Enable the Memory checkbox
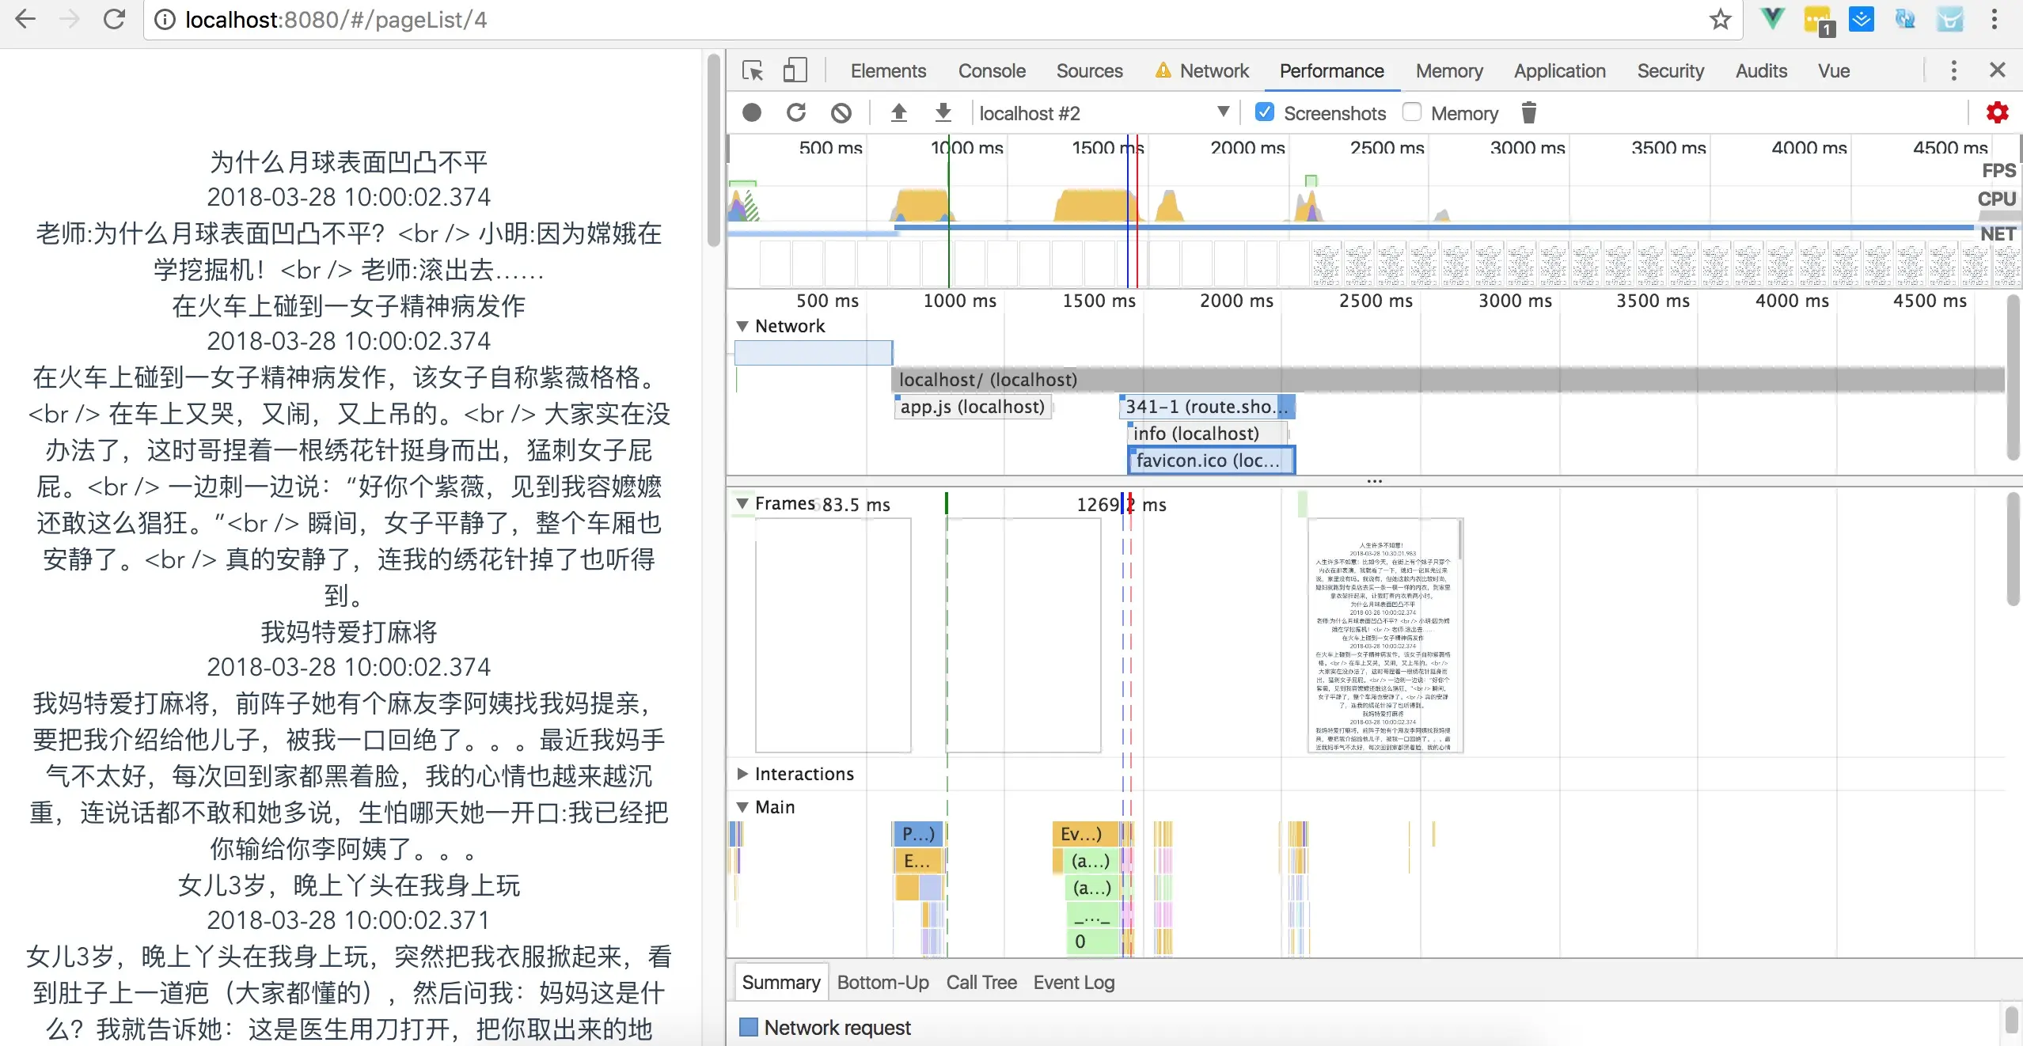The width and height of the screenshot is (2023, 1046). click(1412, 112)
